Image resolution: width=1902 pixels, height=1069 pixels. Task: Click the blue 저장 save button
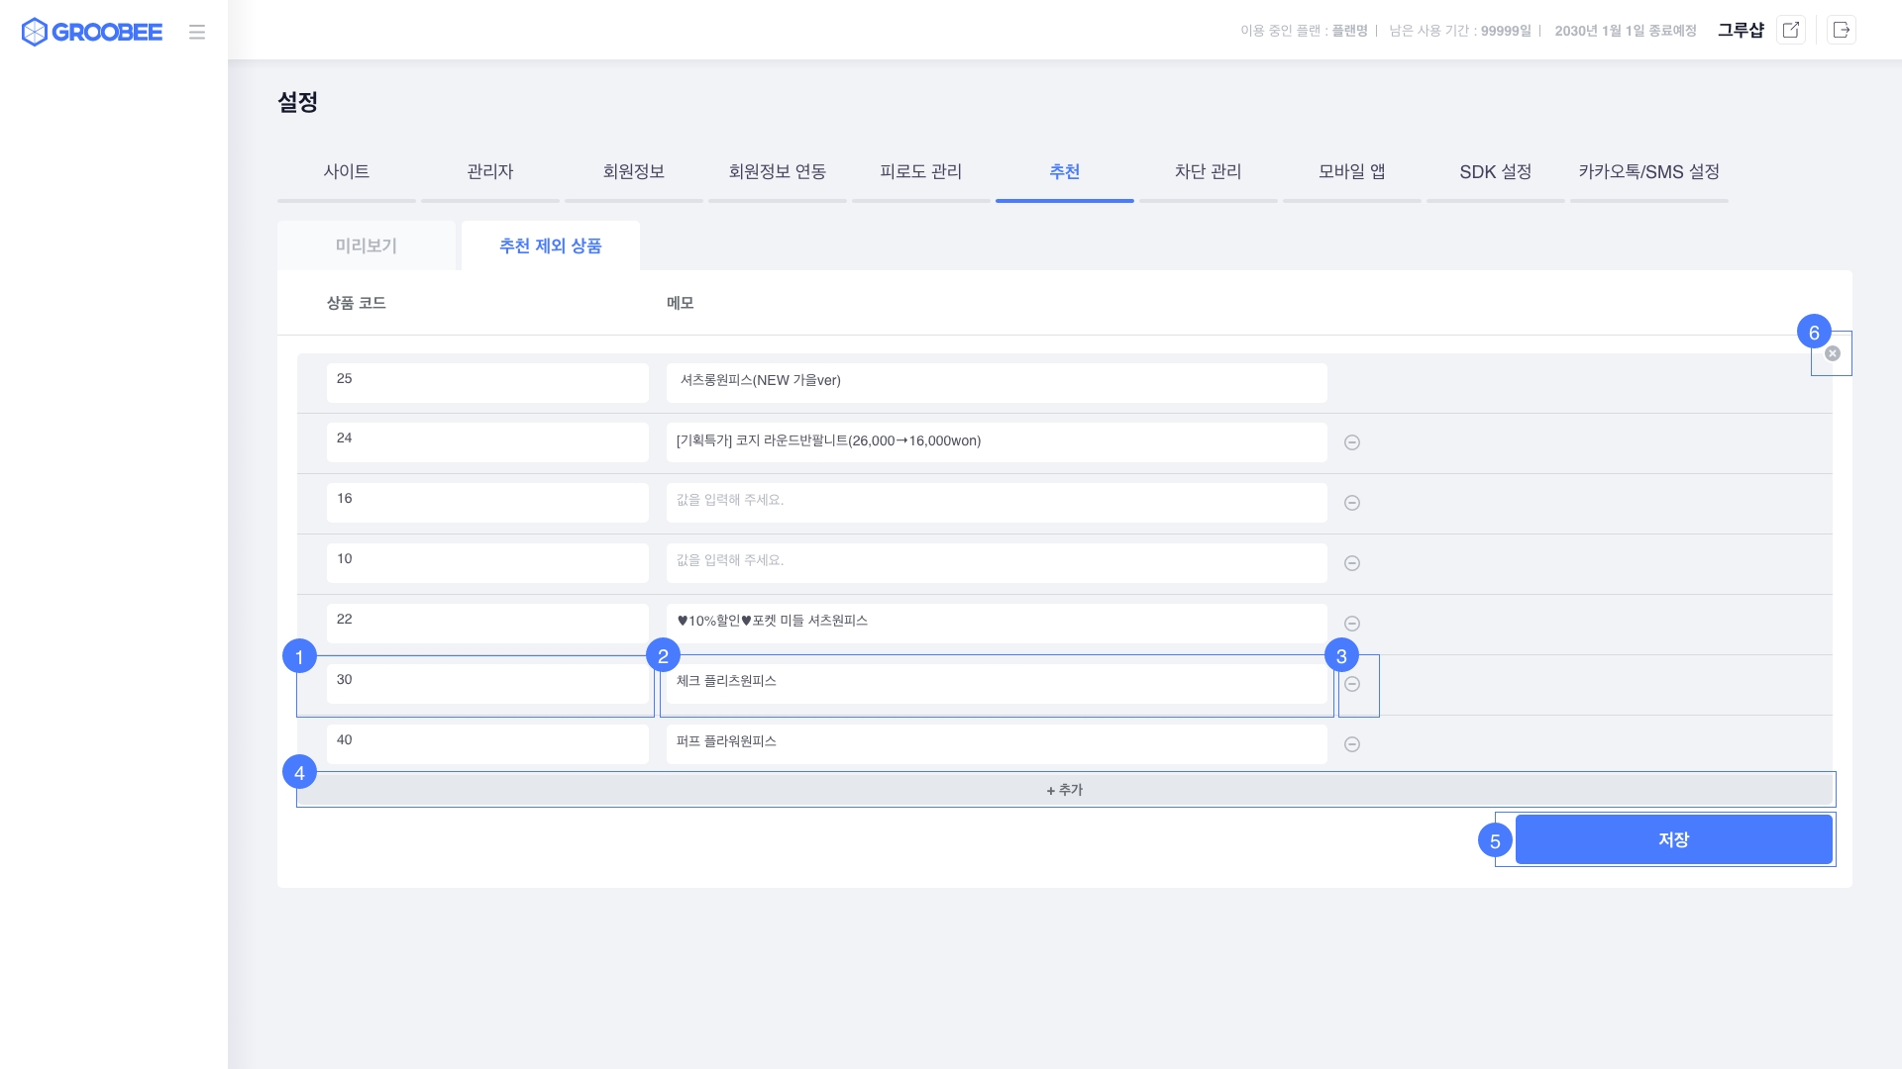pyautogui.click(x=1673, y=839)
